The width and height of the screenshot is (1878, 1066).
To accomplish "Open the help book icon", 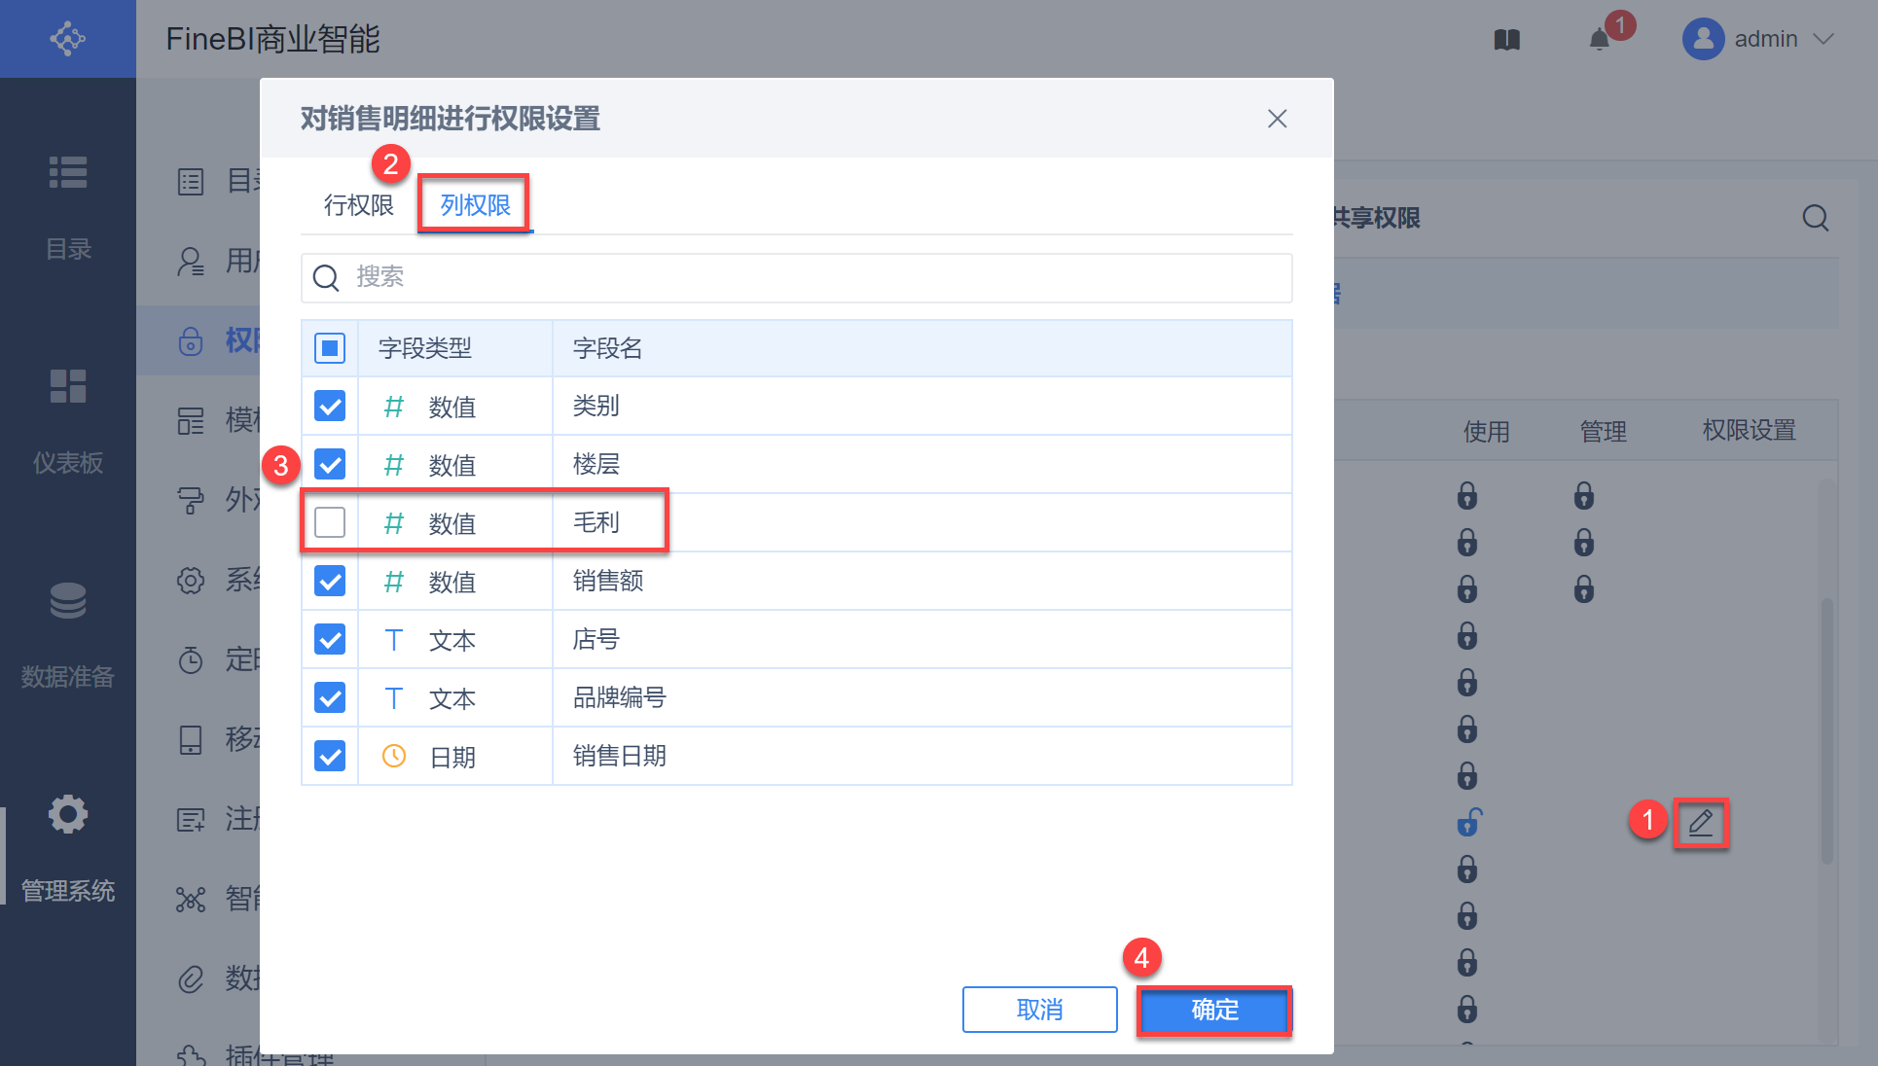I will click(1506, 40).
